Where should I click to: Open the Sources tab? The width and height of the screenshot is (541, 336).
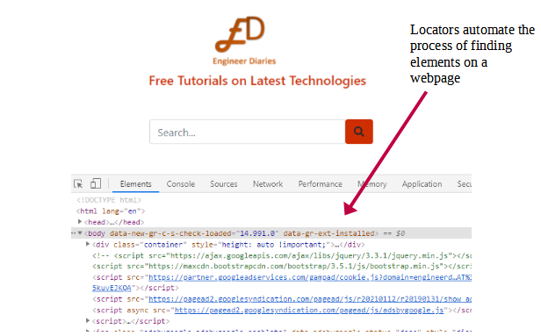click(224, 184)
